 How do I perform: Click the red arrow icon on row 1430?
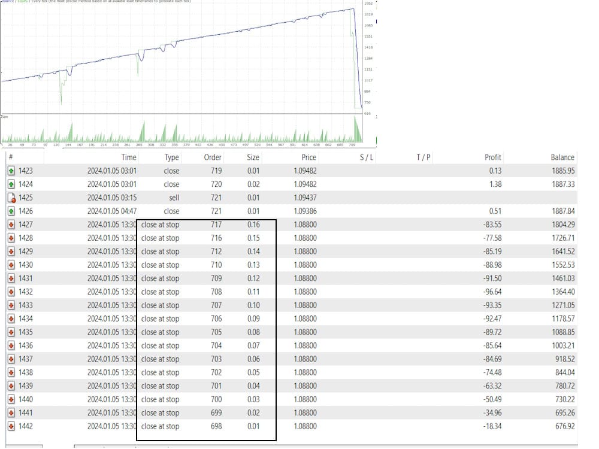[11, 265]
